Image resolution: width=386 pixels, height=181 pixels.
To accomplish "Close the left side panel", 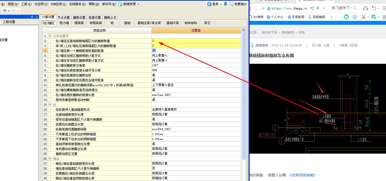I will [x=37, y=17].
